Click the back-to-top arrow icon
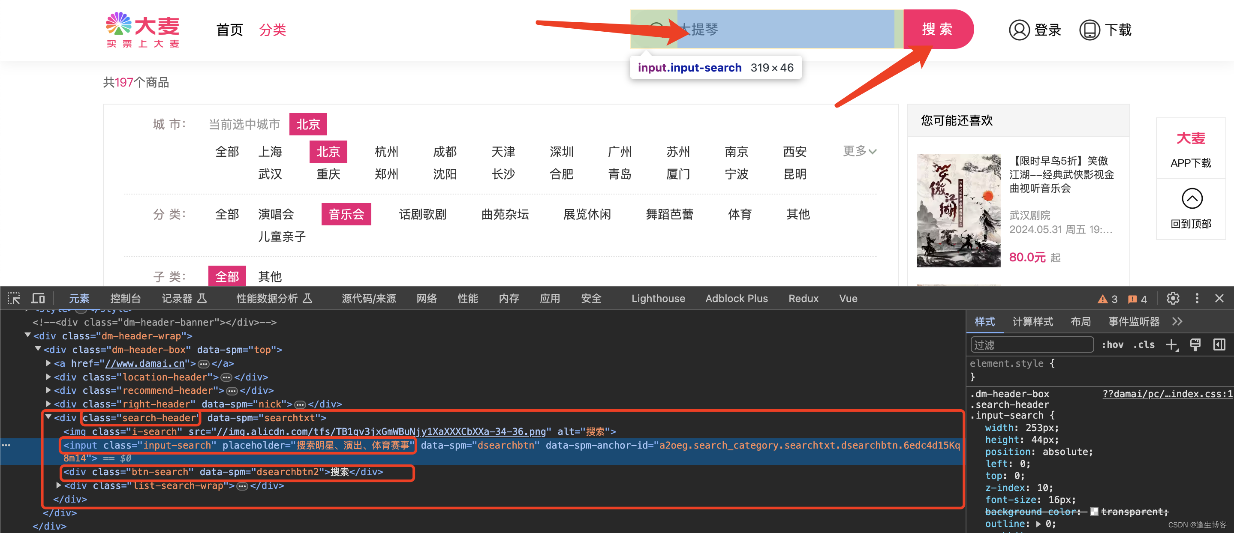Image resolution: width=1234 pixels, height=533 pixels. point(1192,198)
